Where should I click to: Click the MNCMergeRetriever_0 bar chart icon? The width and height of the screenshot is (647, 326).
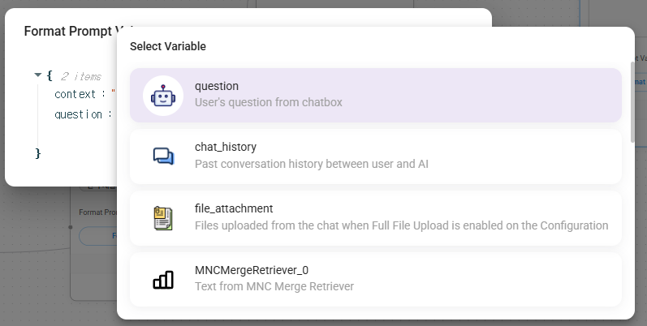[x=163, y=280]
